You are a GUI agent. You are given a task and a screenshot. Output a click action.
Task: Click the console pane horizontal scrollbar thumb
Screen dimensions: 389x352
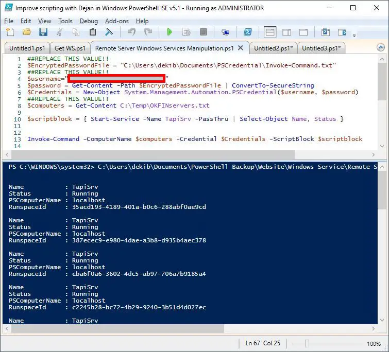(x=117, y=328)
